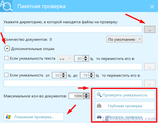Increase the 80% uniqueness threshold value
Viewport: 158px width, 123px height.
click(86, 57)
